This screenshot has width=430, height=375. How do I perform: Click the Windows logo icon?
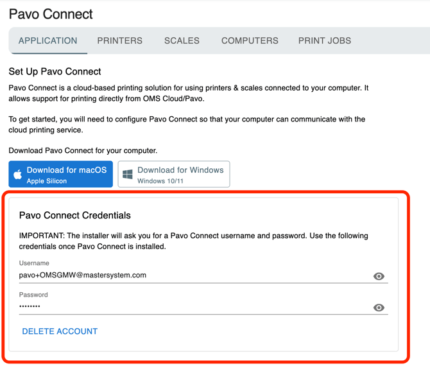point(128,174)
